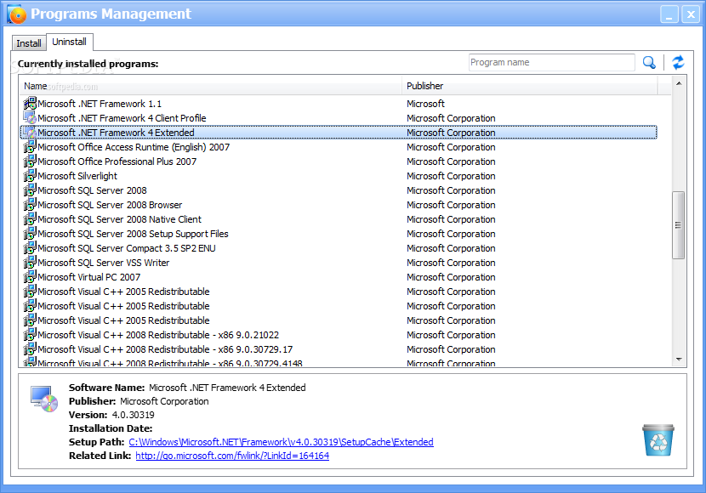Select the Microsoft SQL Server 2008 entry
706x493 pixels.
(339, 190)
